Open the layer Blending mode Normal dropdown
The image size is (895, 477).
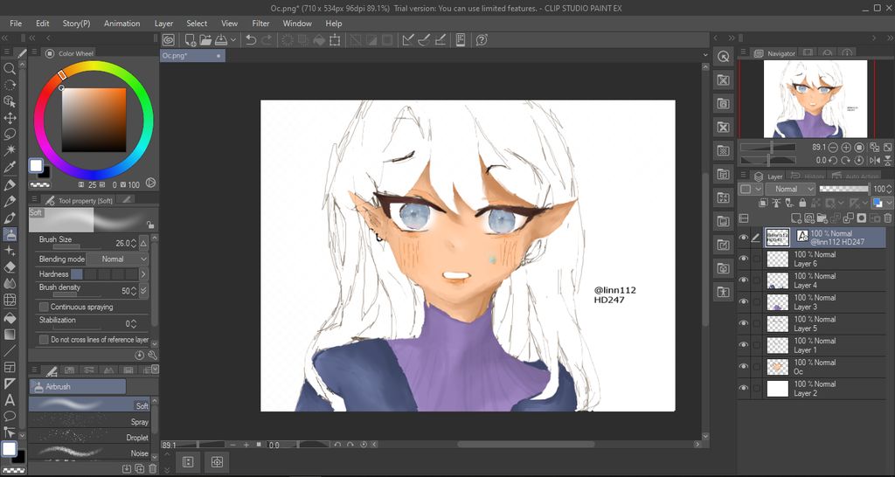point(790,189)
